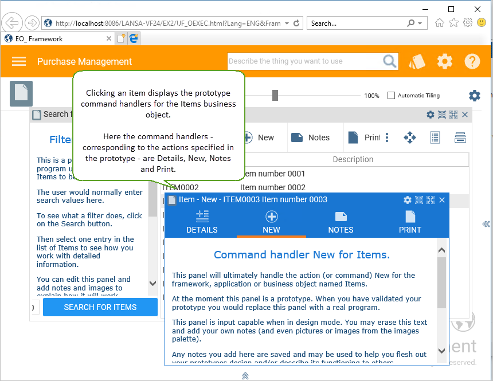Expand bottom panel with double up chevron
Screen dimensions: 493x381
245,376
